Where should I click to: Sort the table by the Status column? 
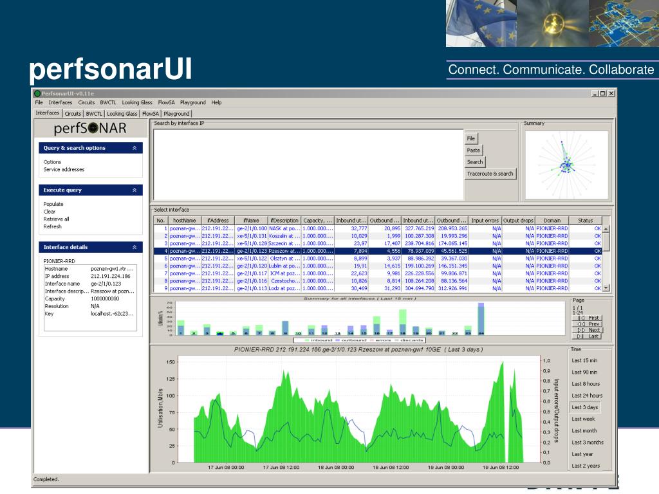pyautogui.click(x=585, y=221)
